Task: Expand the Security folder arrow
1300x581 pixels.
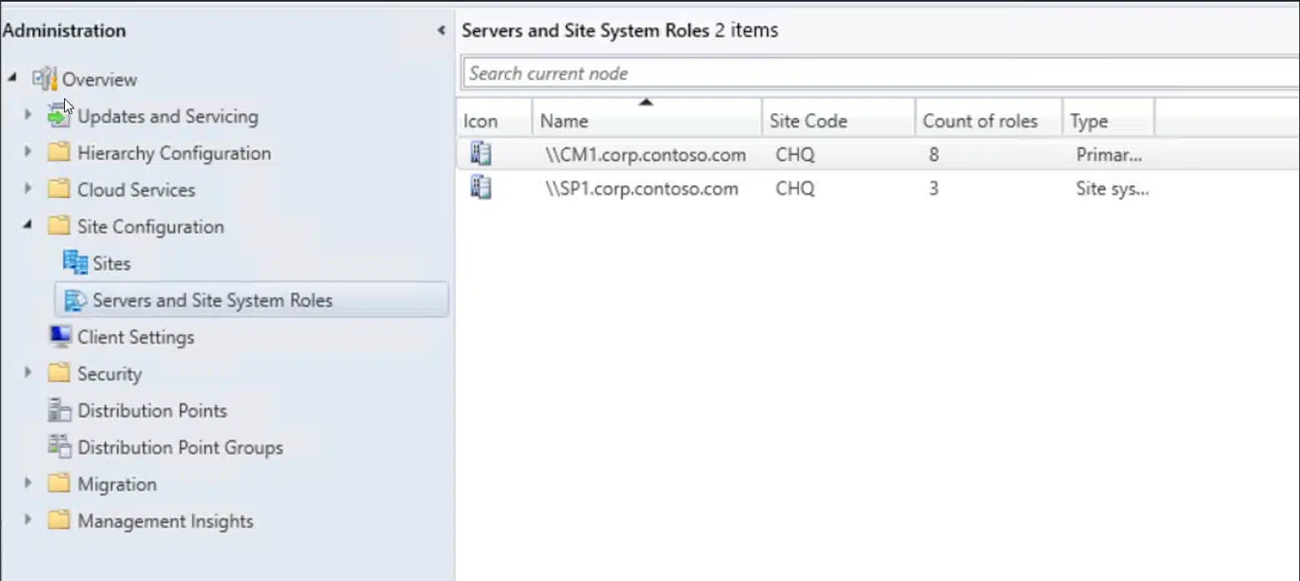Action: coord(27,373)
